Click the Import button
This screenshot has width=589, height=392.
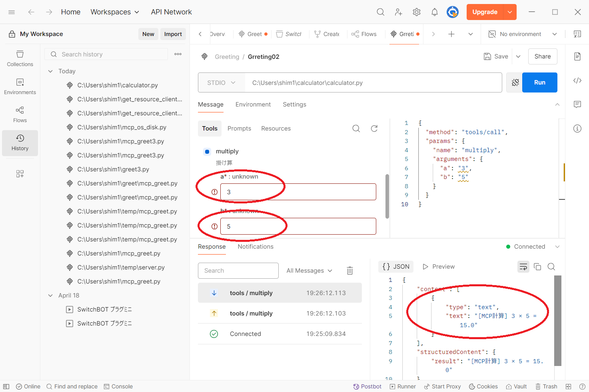173,34
